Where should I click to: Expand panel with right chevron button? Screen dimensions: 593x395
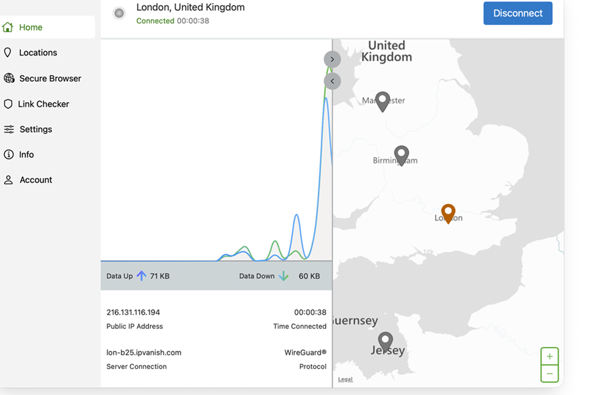click(332, 59)
